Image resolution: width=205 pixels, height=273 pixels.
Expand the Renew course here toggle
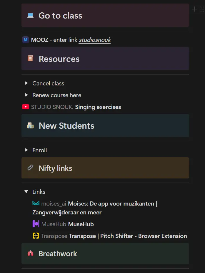pyautogui.click(x=26, y=95)
